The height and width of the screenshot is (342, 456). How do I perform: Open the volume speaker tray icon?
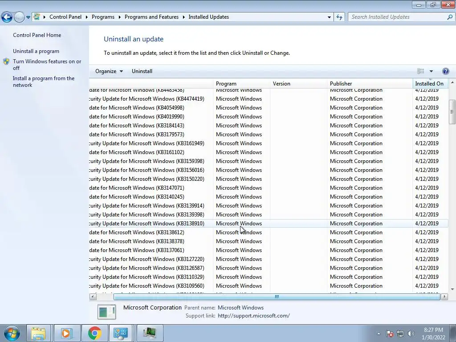pyautogui.click(x=411, y=334)
